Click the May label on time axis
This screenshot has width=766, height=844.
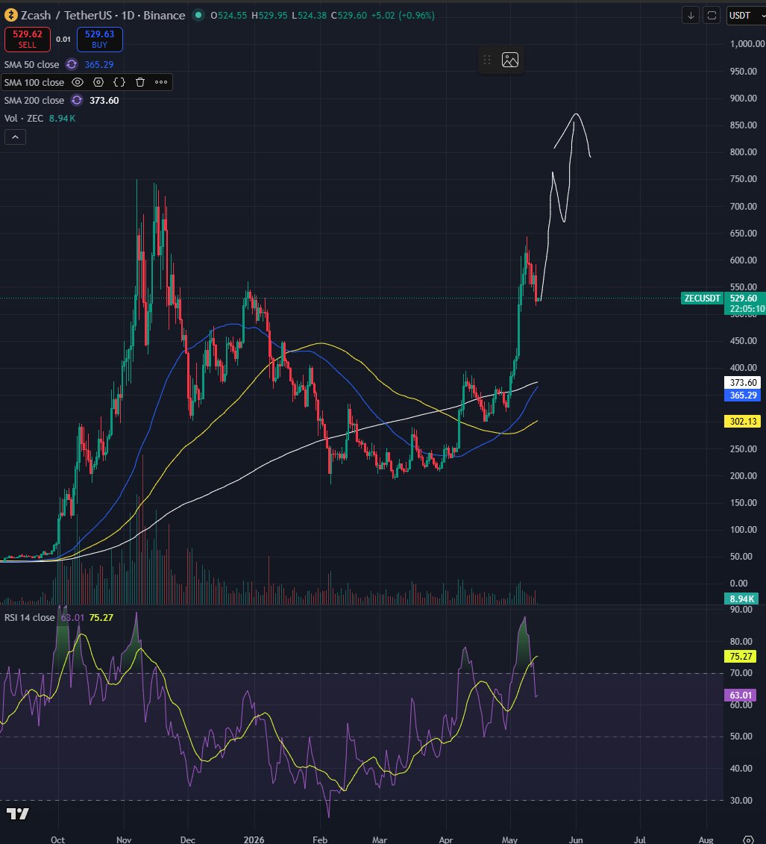tap(509, 840)
